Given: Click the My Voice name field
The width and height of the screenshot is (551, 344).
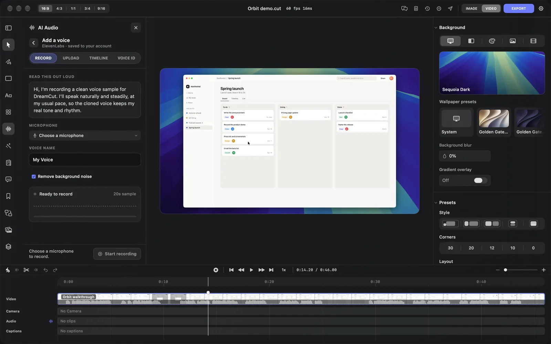Looking at the screenshot, I should click(85, 160).
